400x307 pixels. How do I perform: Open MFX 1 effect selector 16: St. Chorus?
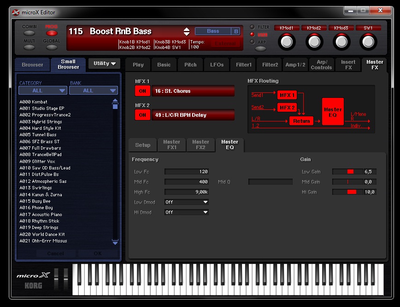(x=193, y=91)
